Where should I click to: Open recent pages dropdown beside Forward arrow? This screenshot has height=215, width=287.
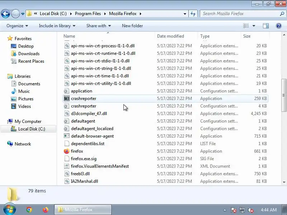click(23, 14)
